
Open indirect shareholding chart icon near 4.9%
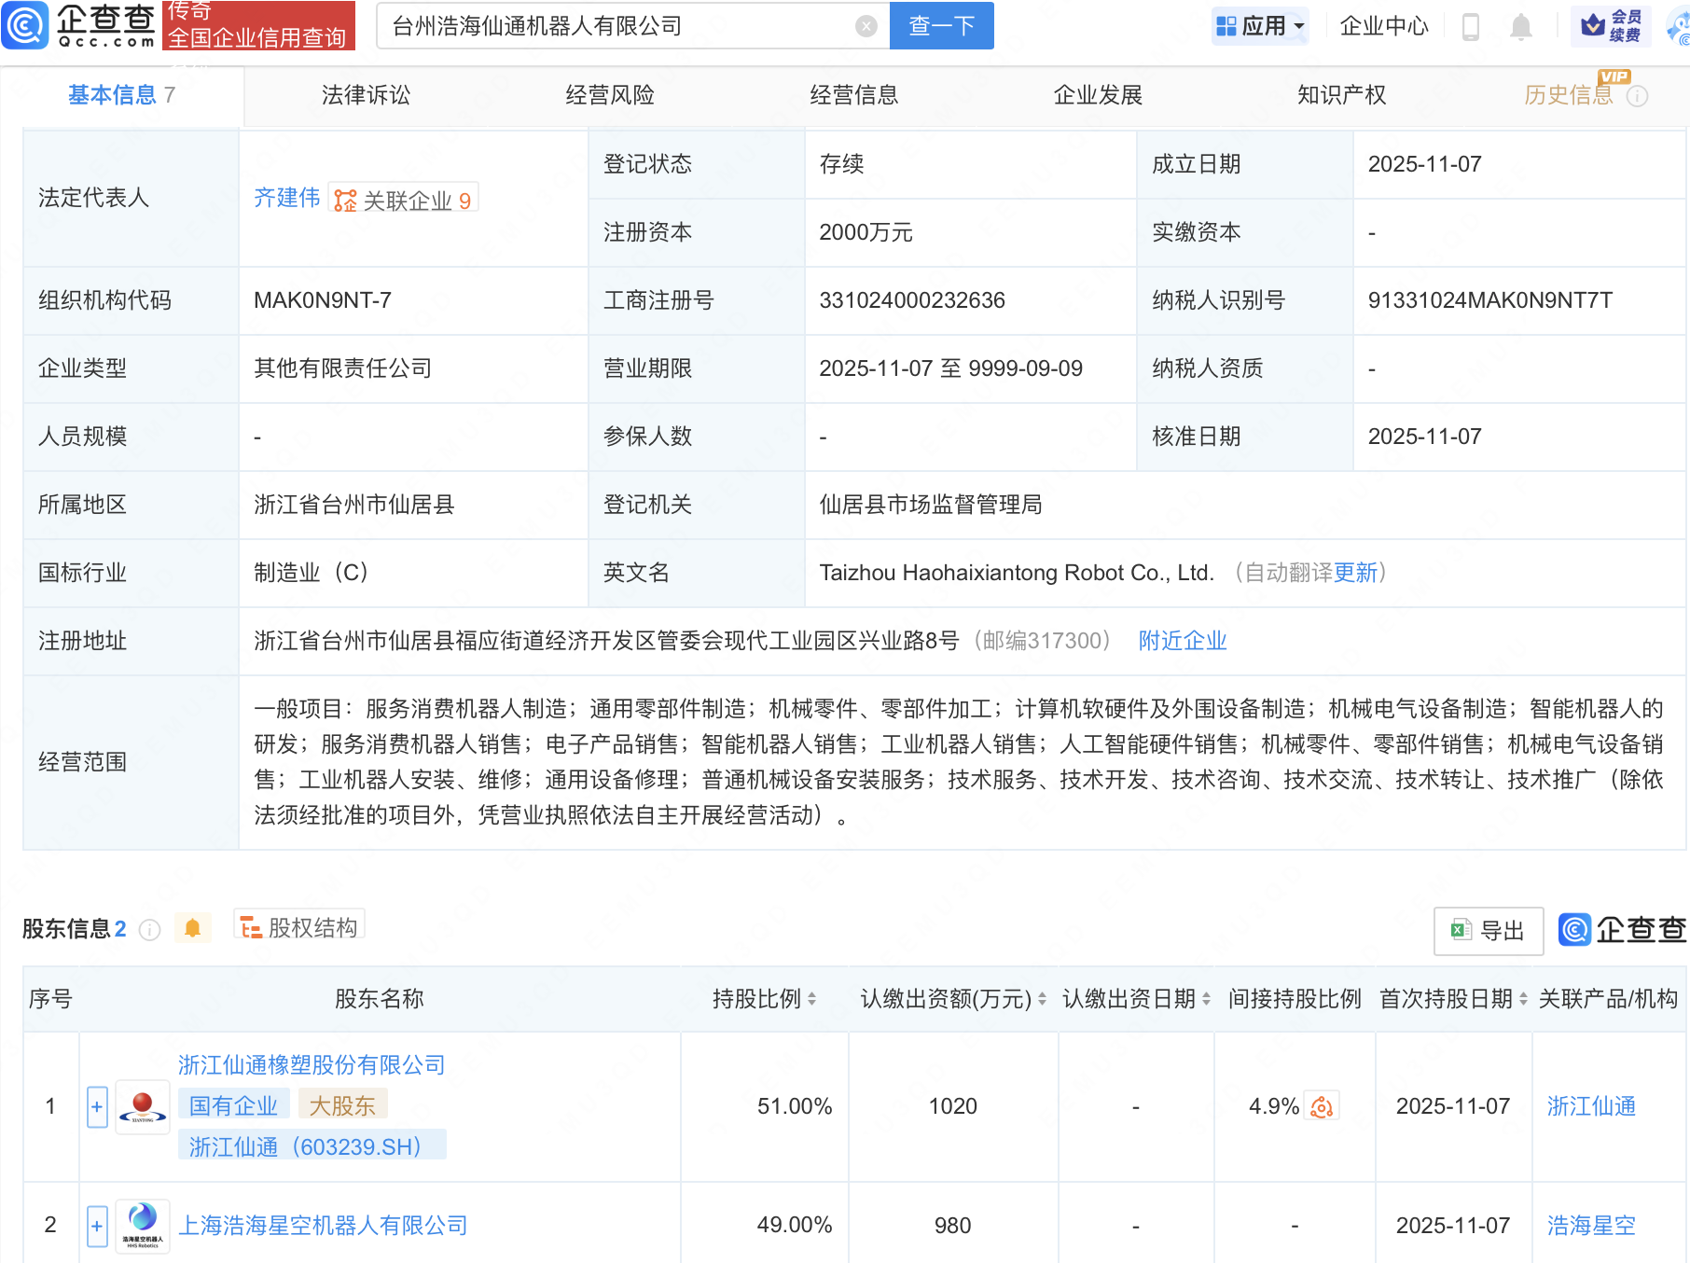(x=1322, y=1106)
